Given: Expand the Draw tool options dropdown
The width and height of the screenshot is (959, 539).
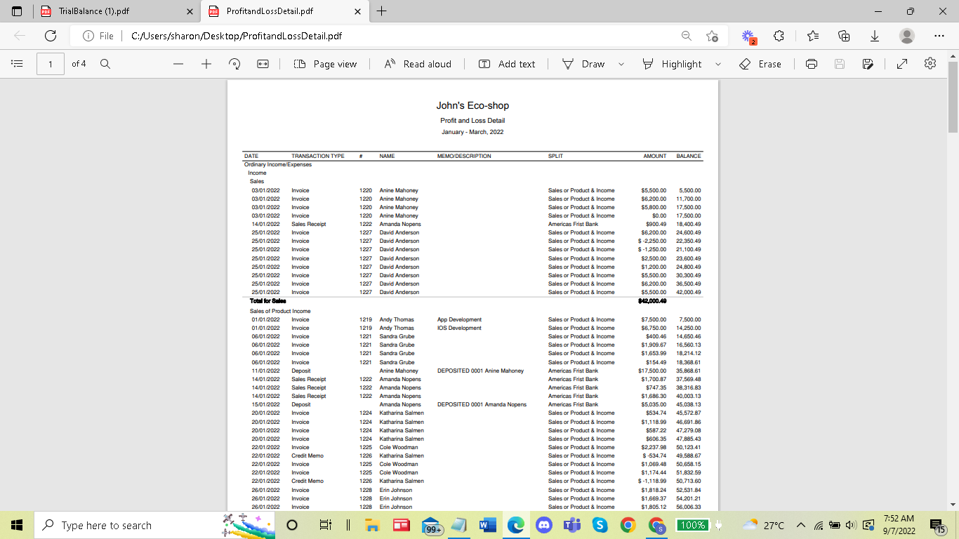Looking at the screenshot, I should click(621, 64).
